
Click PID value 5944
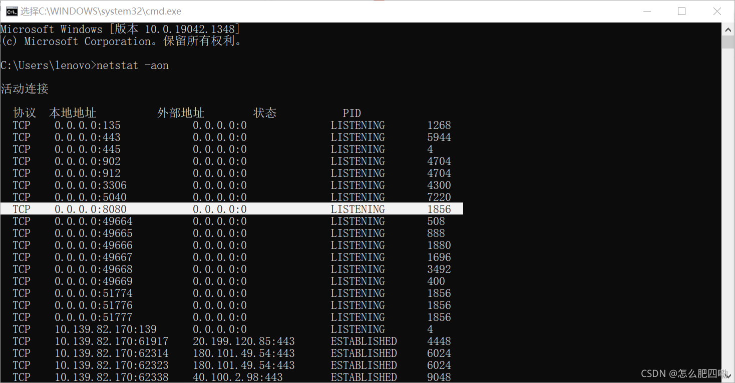coord(439,137)
